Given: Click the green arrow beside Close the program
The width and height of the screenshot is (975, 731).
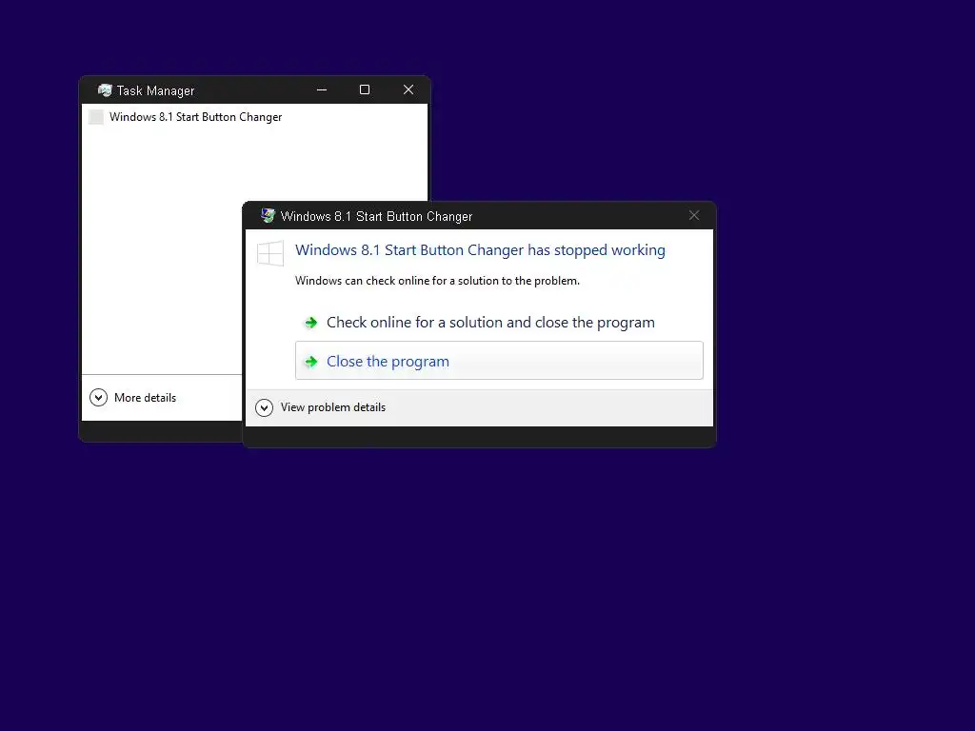Looking at the screenshot, I should [x=311, y=362].
